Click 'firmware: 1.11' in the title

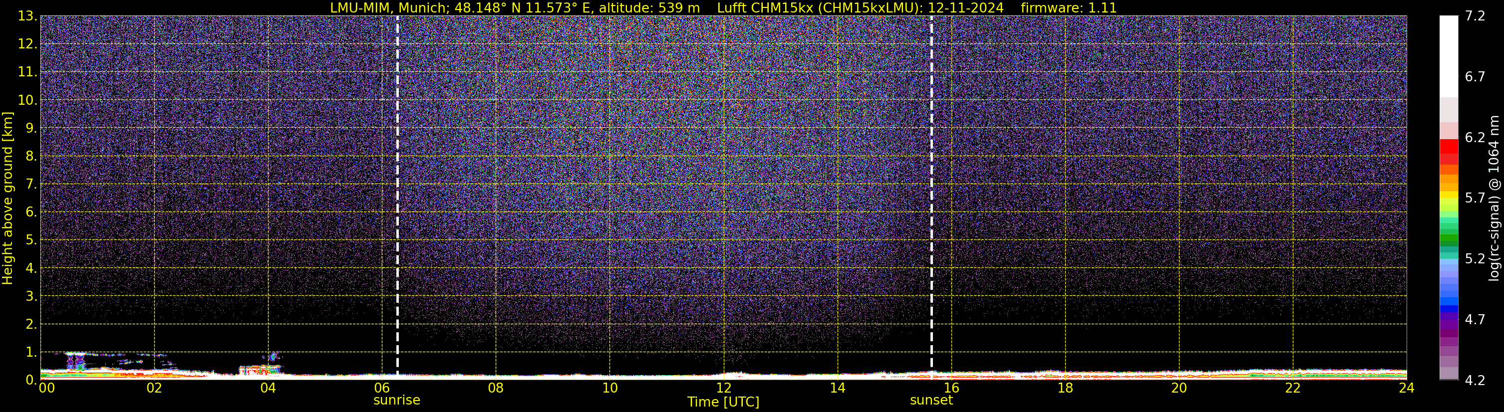1068,7
